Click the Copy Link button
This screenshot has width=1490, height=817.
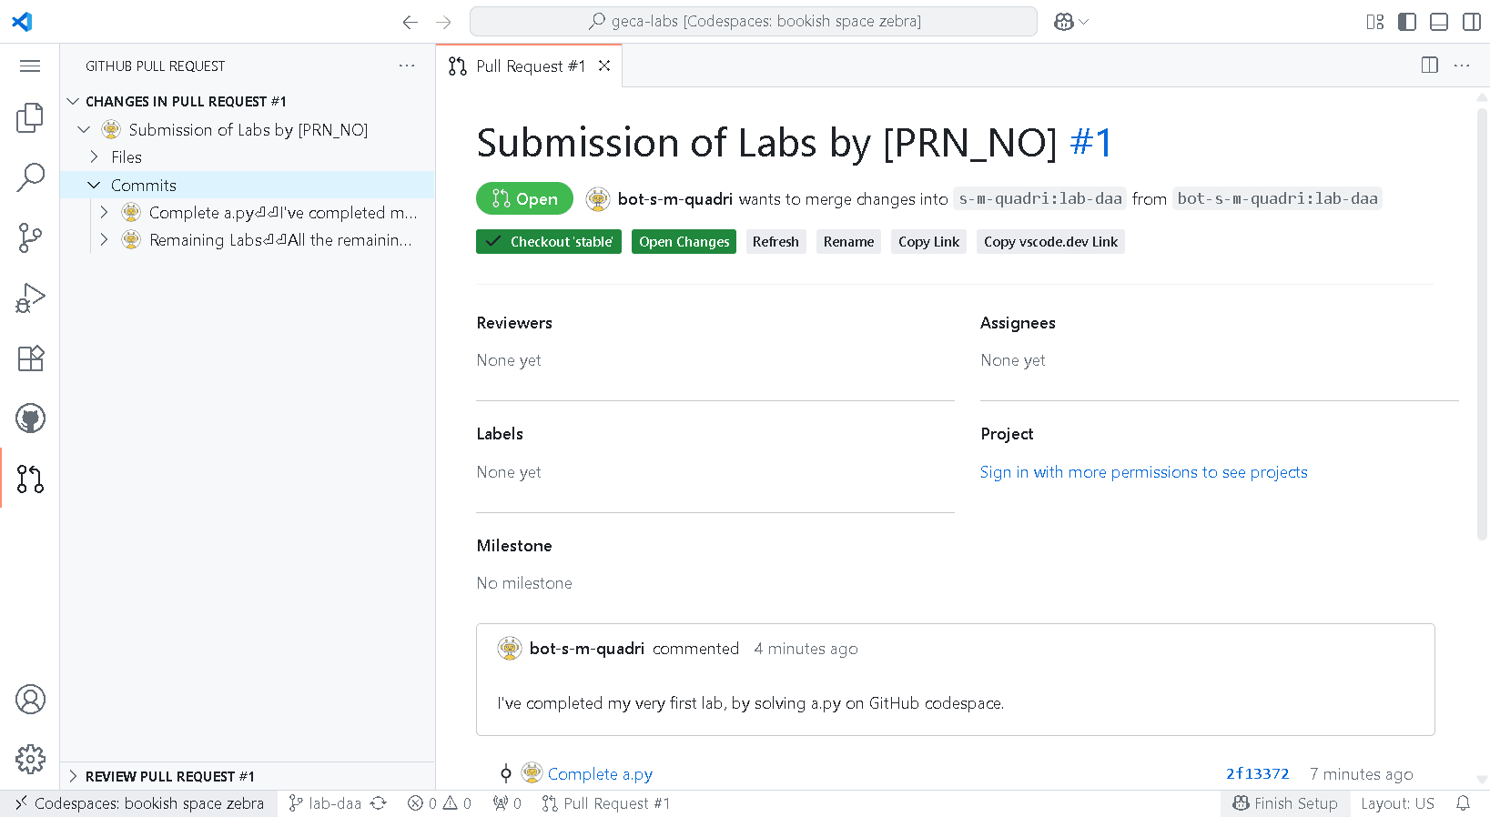pos(928,242)
